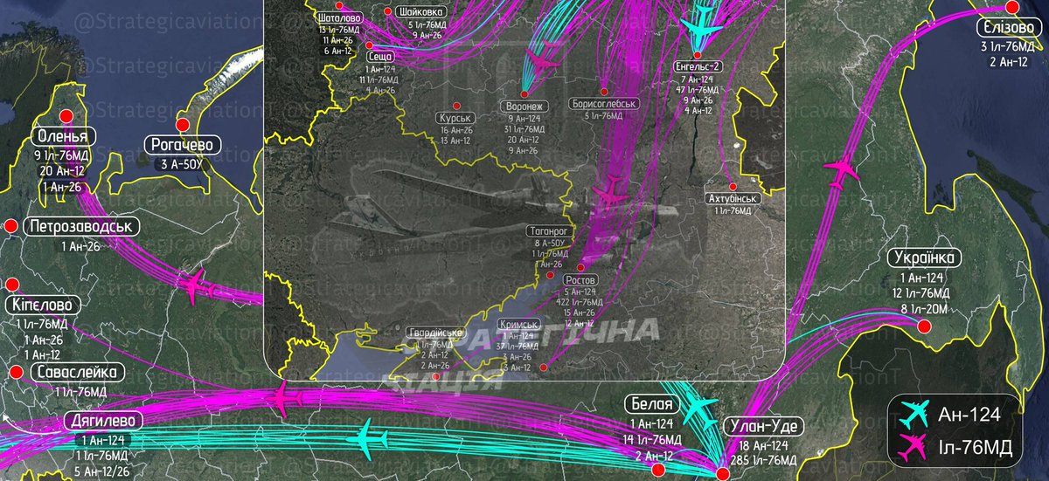1049x481 pixels.
Task: Click the Ахтубінськ label
Action: 733,199
